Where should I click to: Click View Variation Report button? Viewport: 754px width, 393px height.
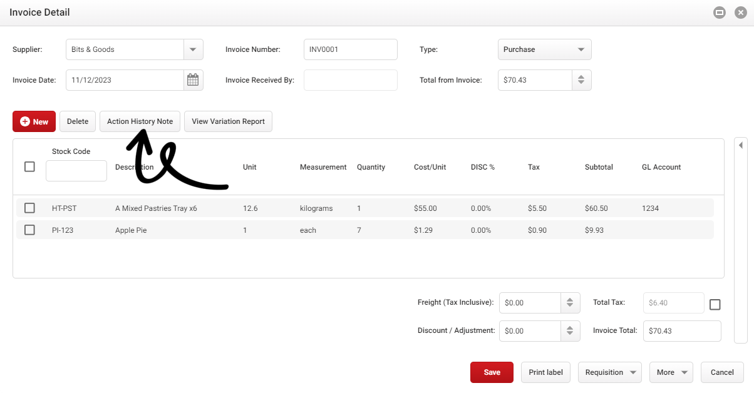[229, 121]
